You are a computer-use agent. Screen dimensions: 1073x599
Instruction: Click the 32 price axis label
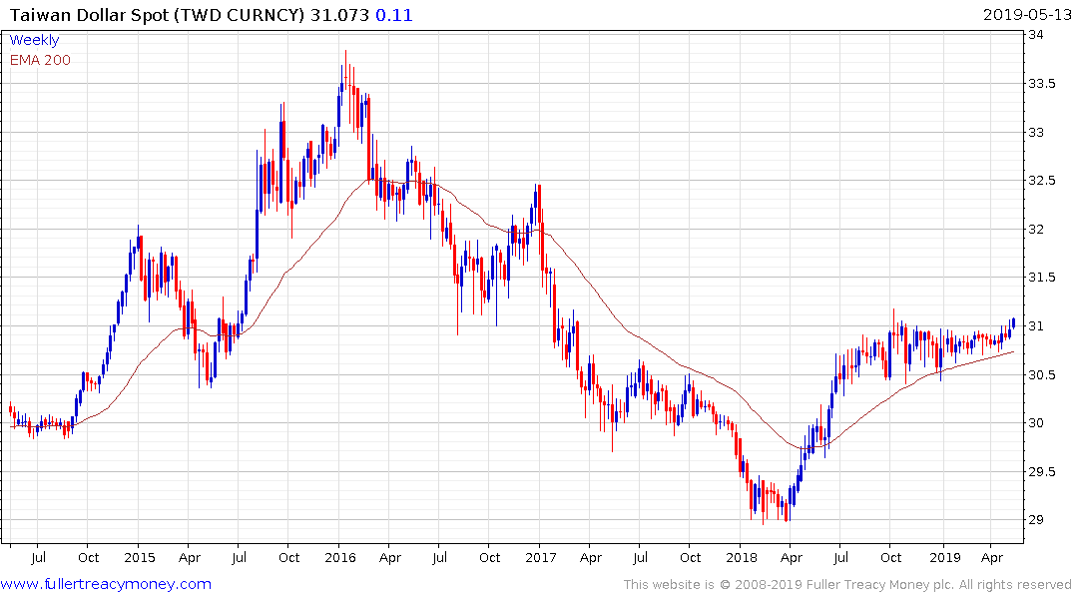click(x=1035, y=230)
